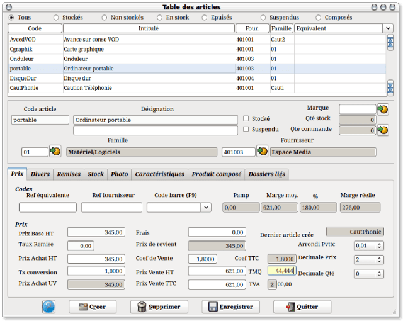Image resolution: width=403 pixels, height=321 pixels.
Task: Open the Caractéristiques tab
Action: point(159,174)
